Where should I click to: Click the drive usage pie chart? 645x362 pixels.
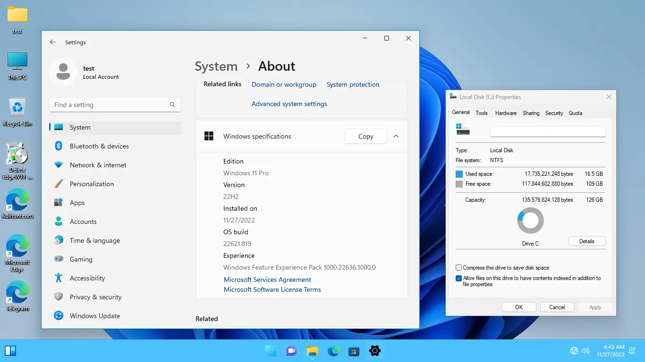coord(530,220)
